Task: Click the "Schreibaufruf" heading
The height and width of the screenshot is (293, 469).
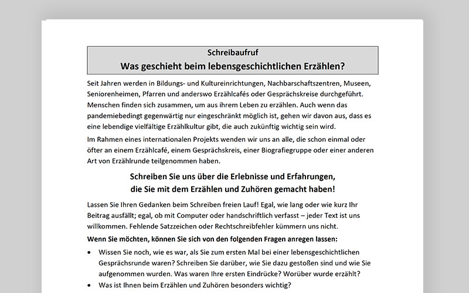Action: [x=232, y=53]
